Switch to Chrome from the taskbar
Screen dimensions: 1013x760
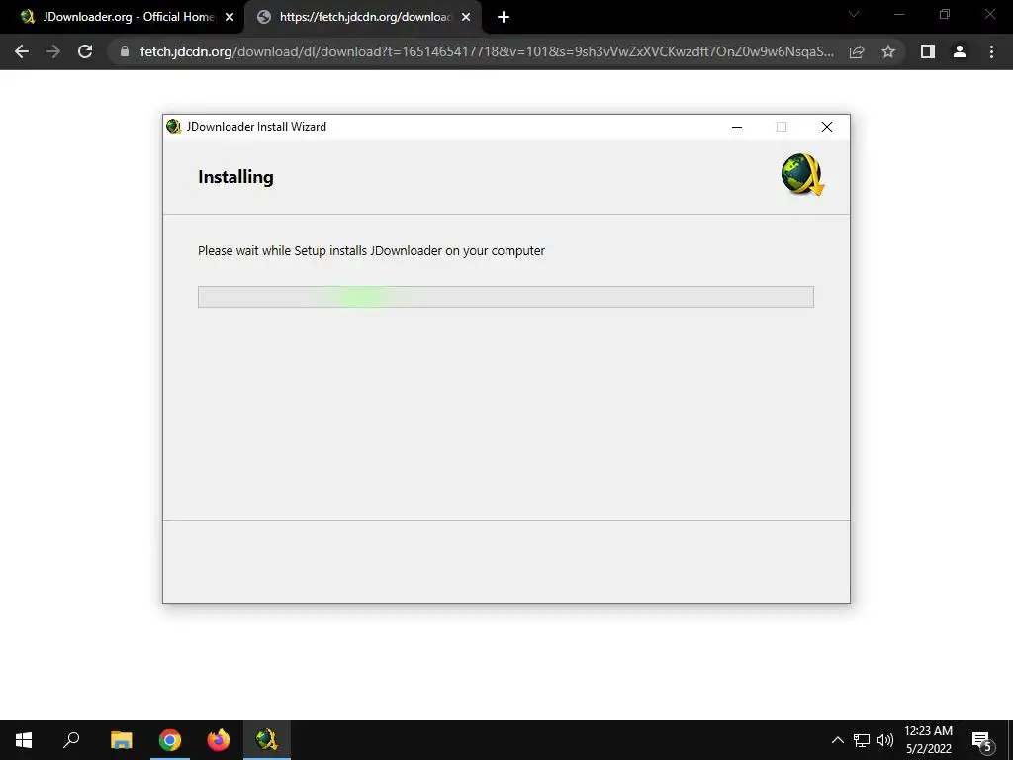170,740
